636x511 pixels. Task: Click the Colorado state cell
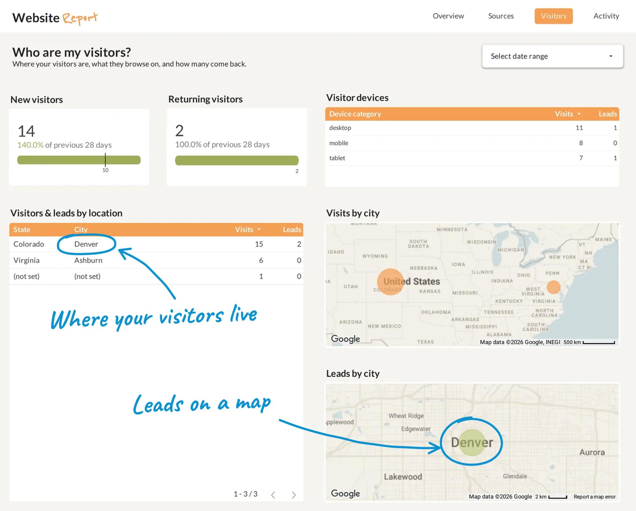(29, 244)
